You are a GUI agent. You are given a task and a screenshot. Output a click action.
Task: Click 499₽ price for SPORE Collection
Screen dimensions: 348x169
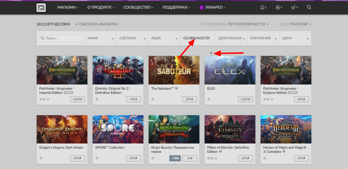click(x=134, y=158)
